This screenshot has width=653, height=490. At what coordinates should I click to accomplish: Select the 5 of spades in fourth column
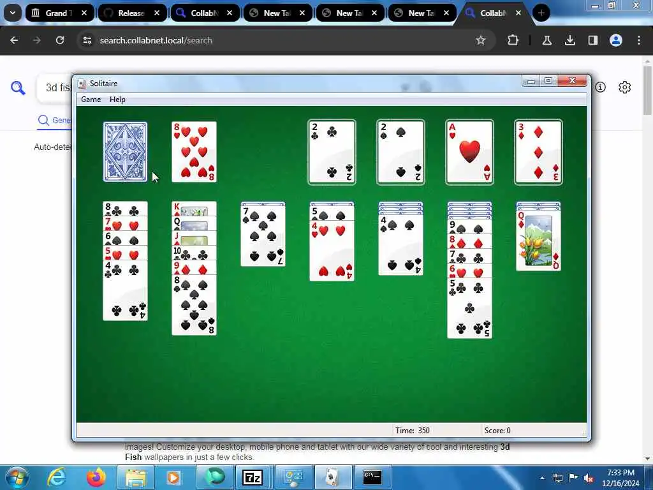(x=332, y=213)
